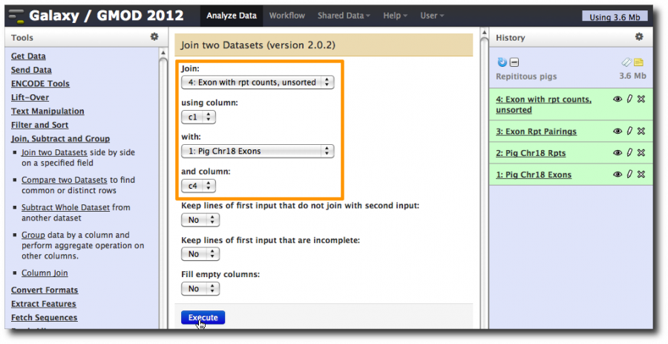Expand the Lift-Over tool section

[x=30, y=97]
